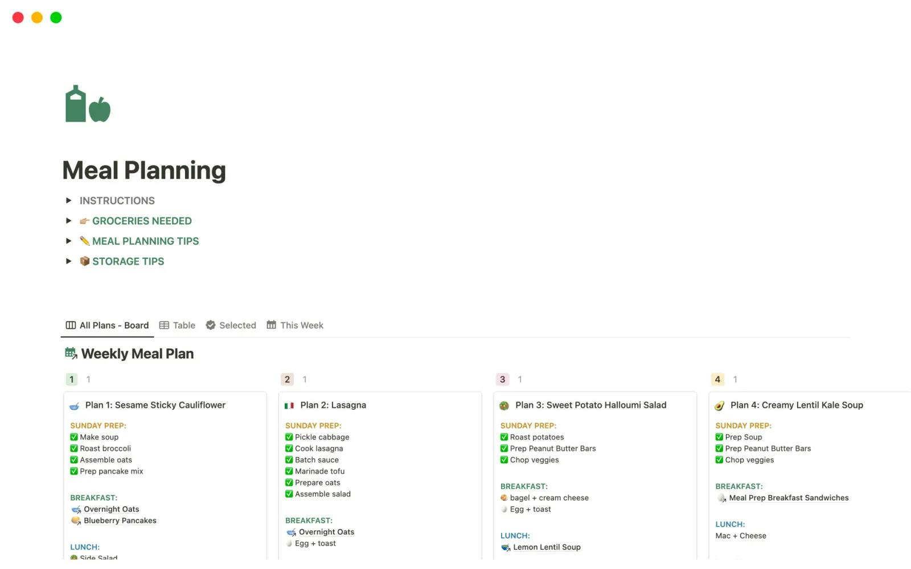Toggle the Prep pancake mix checkbox
Image resolution: width=911 pixels, height=569 pixels.
(74, 472)
